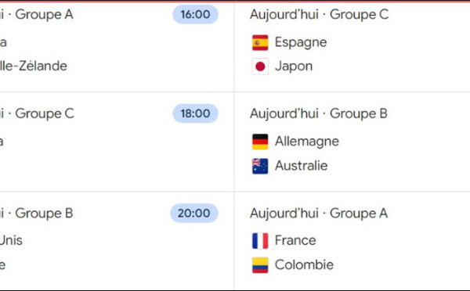Click the Spain flag icon
Viewport: 470px width, 291px height.
pos(260,42)
